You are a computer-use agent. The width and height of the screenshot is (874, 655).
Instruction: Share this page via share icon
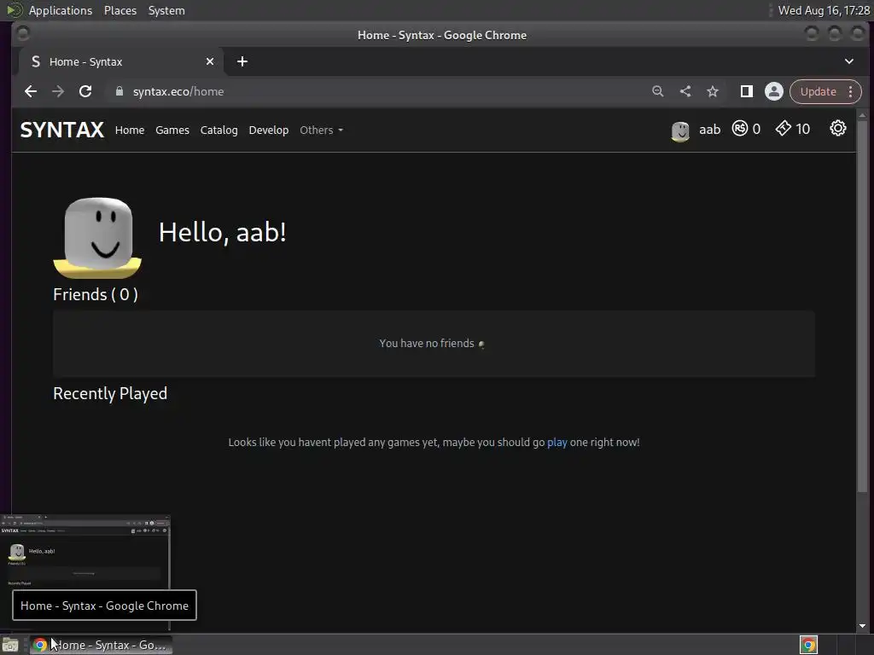click(685, 91)
